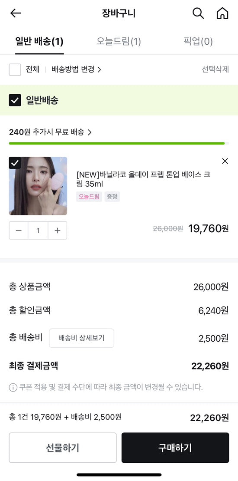Uncheck the 일반배송 section checkbox

(15, 100)
